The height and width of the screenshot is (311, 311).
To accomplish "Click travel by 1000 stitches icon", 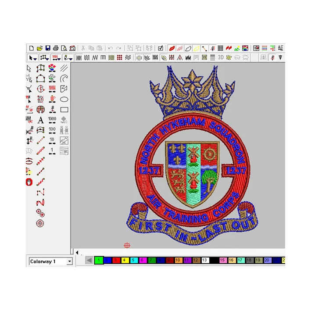I will coord(52,120).
